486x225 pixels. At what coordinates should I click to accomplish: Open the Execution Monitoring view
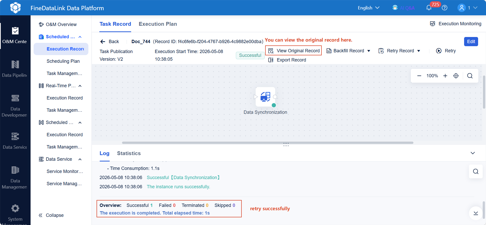tap(456, 24)
